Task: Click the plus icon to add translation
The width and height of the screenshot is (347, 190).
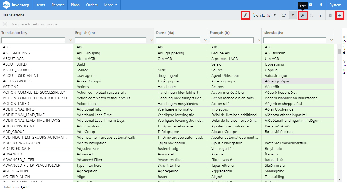Action: click(x=339, y=15)
